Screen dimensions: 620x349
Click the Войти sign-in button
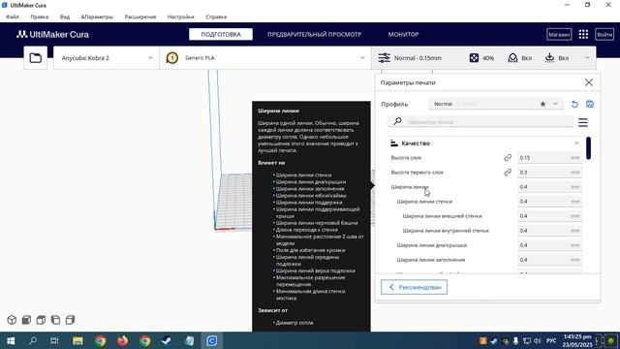pos(604,35)
